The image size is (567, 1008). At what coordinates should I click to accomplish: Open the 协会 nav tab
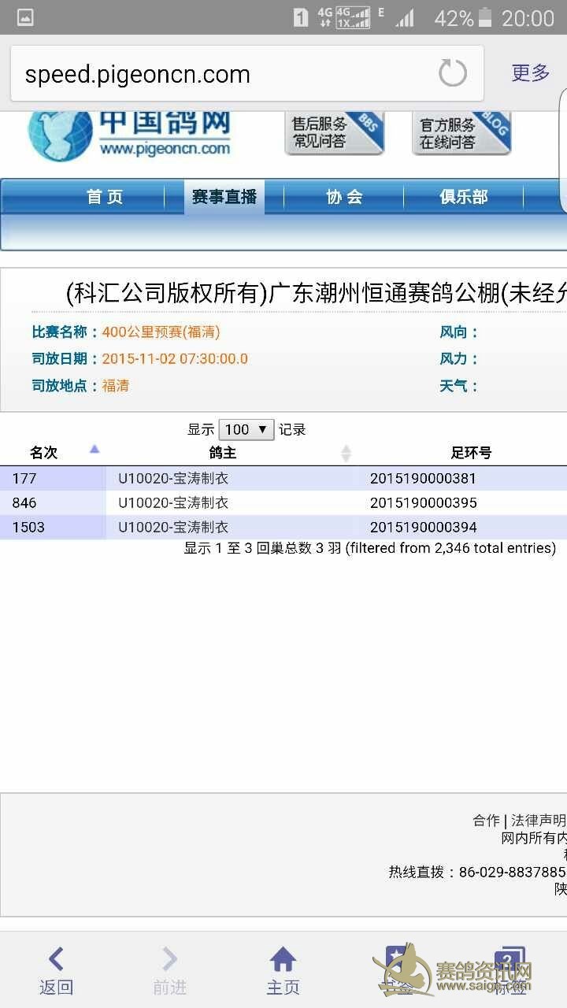pyautogui.click(x=344, y=197)
